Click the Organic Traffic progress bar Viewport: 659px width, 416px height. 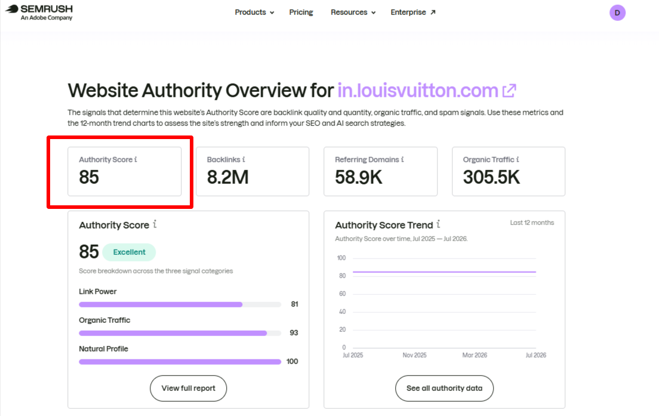(180, 333)
